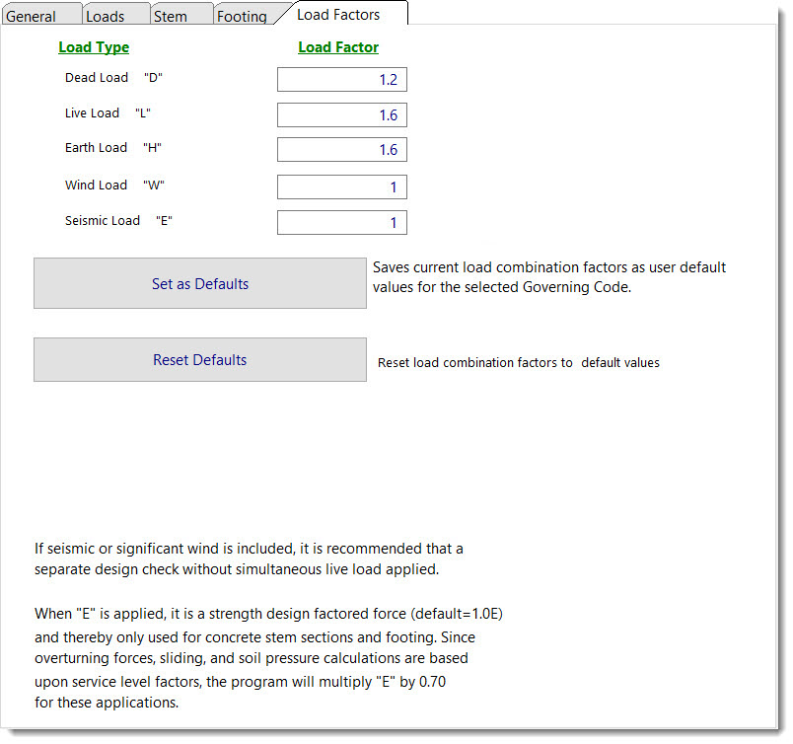Image resolution: width=793 pixels, height=744 pixels.
Task: Open the Loads tab
Action: [x=106, y=16]
